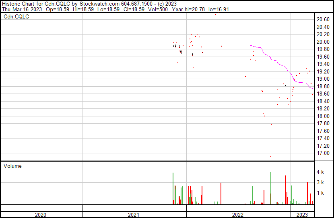Select the 20.00 price axis label

(x=323, y=42)
